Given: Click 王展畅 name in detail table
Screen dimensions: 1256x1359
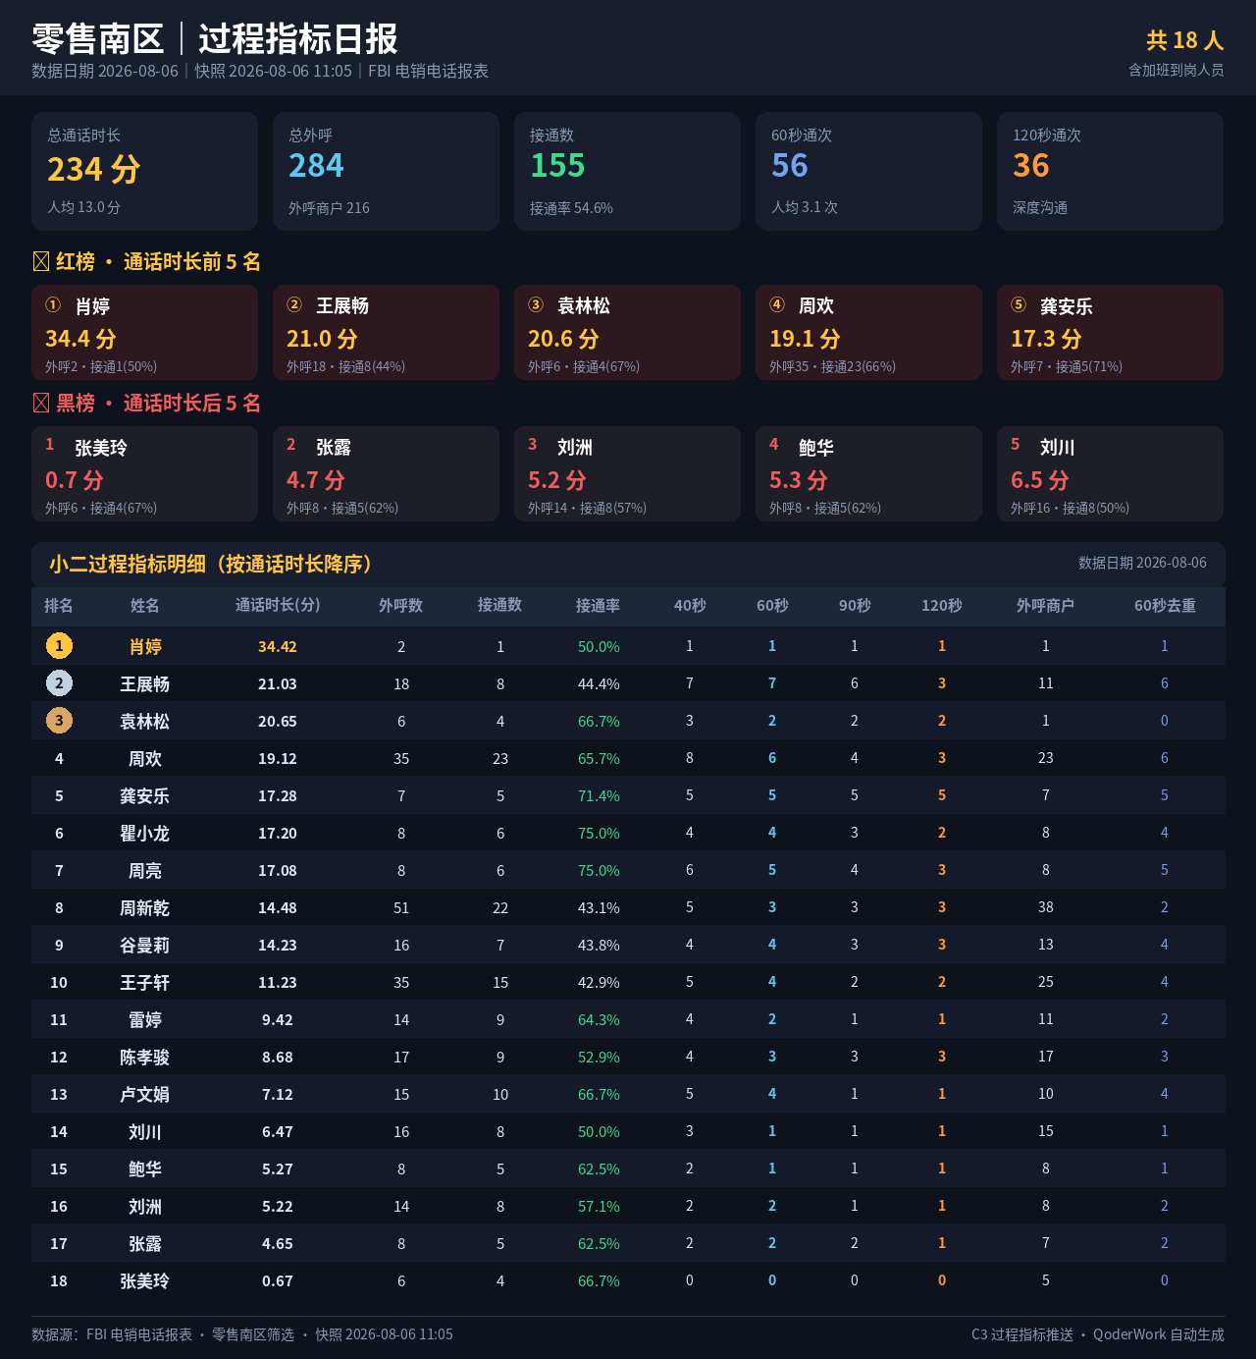Looking at the screenshot, I should coord(145,683).
